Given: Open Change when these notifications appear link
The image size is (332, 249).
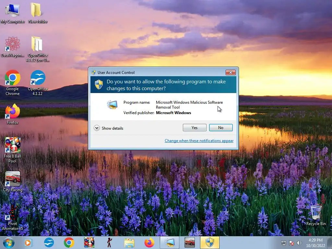Looking at the screenshot, I should coord(199,141).
